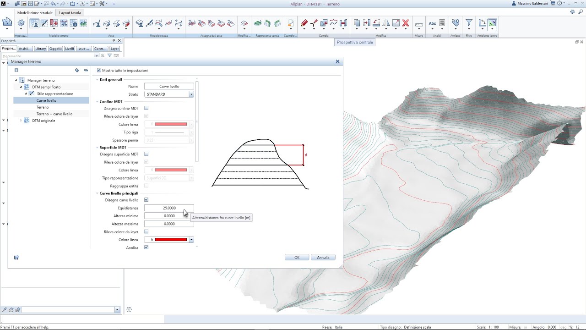Open the Layer tab in the palette
Screen dimensions: 586x330
tap(114, 49)
